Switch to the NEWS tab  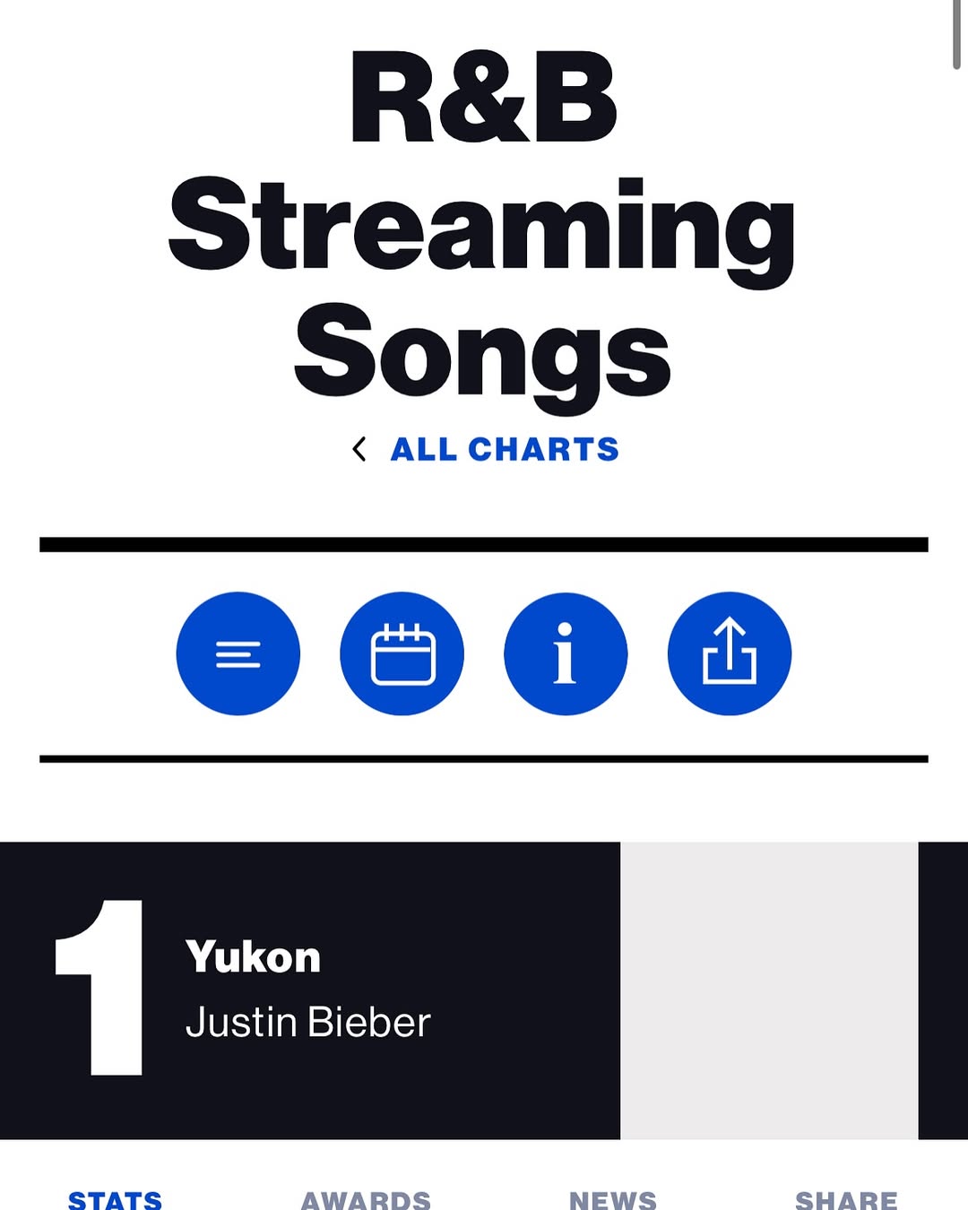tap(613, 1200)
